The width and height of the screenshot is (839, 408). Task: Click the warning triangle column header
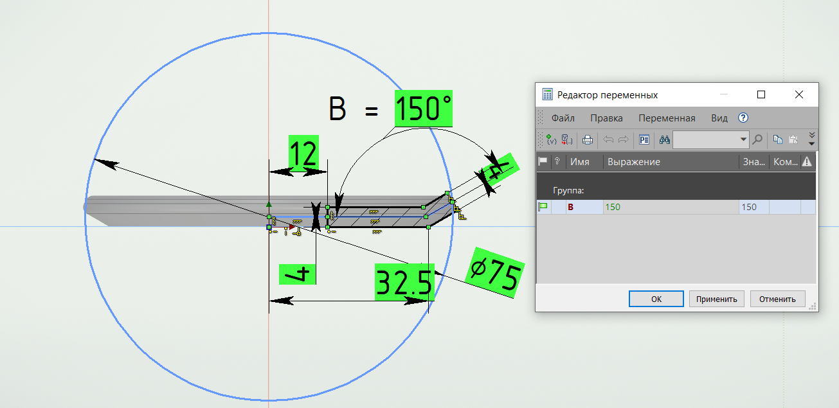[807, 162]
